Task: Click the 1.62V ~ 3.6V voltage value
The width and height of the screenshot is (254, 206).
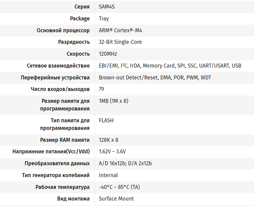Action: click(x=112, y=152)
